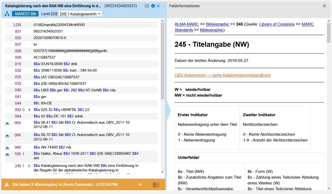Toggle the split view panel icon in warning bar
Screen dimensions: 332x194
(x=156, y=185)
